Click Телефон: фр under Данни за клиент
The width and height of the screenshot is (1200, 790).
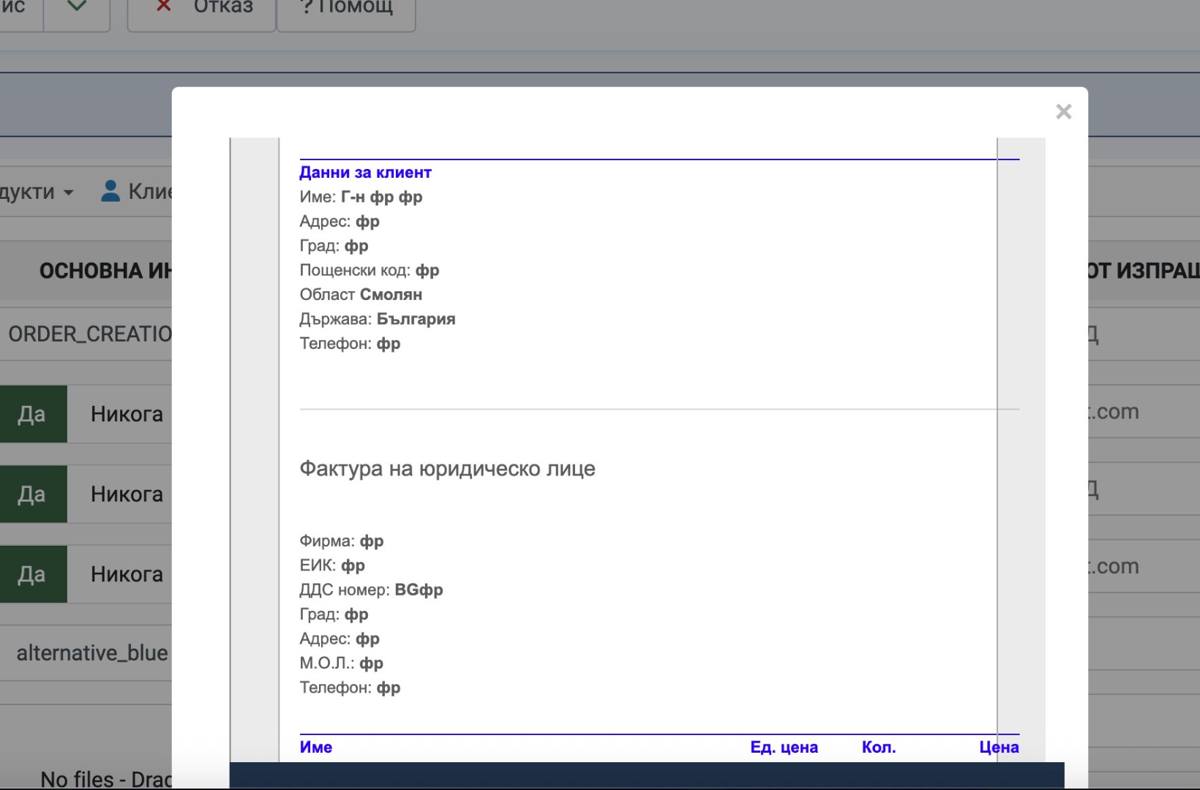click(350, 343)
